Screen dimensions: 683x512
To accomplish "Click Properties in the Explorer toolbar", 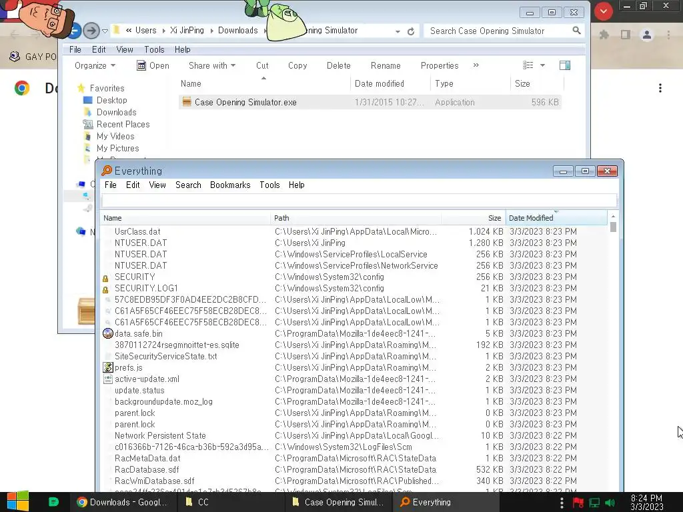I will click(440, 65).
